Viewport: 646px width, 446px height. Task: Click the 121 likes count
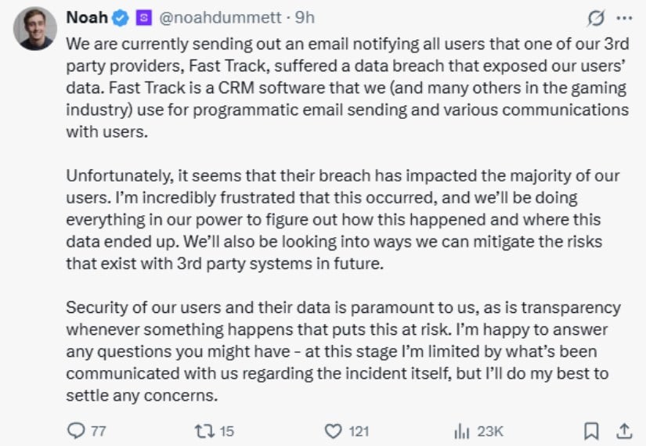pos(359,430)
